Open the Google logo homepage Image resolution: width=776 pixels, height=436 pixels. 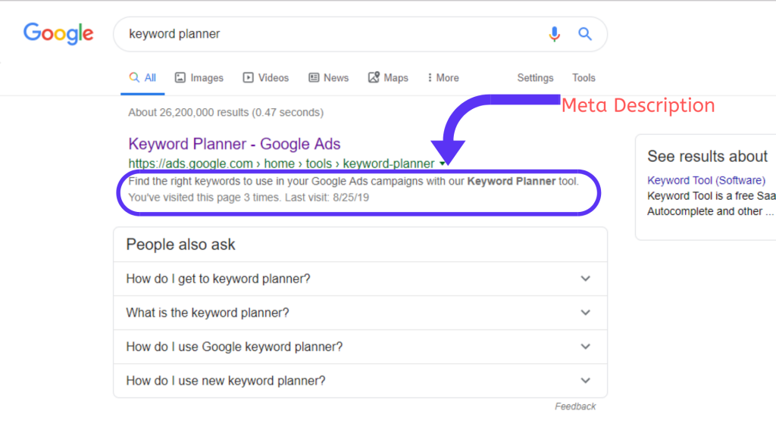click(x=58, y=33)
